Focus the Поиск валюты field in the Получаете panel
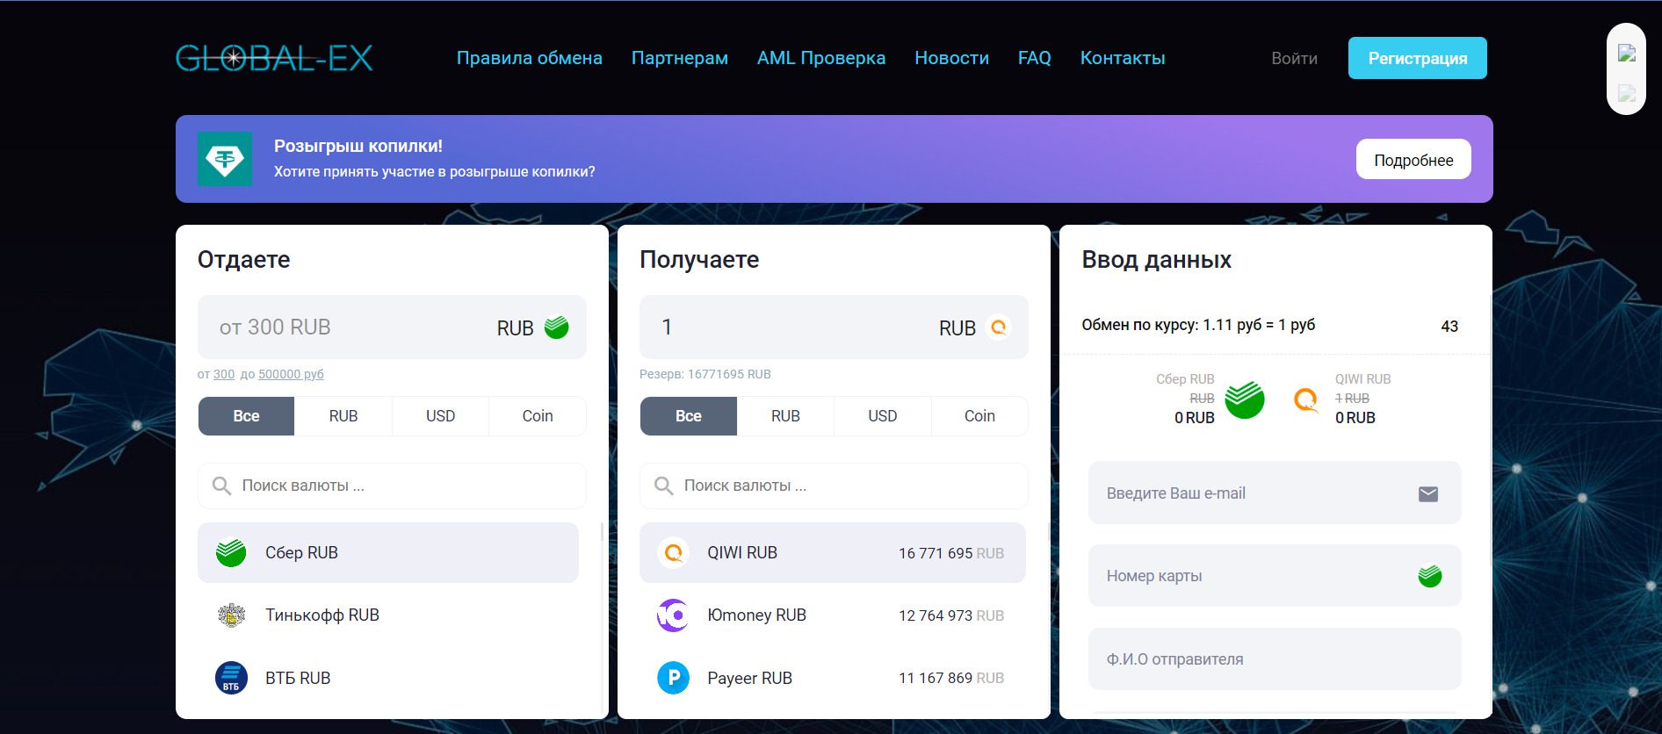The image size is (1662, 734). pos(834,486)
